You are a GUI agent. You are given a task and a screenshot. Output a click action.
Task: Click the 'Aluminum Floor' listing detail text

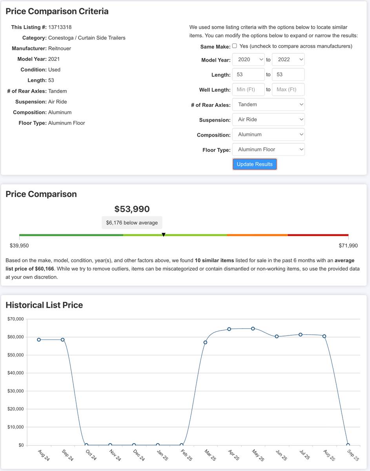(x=67, y=123)
